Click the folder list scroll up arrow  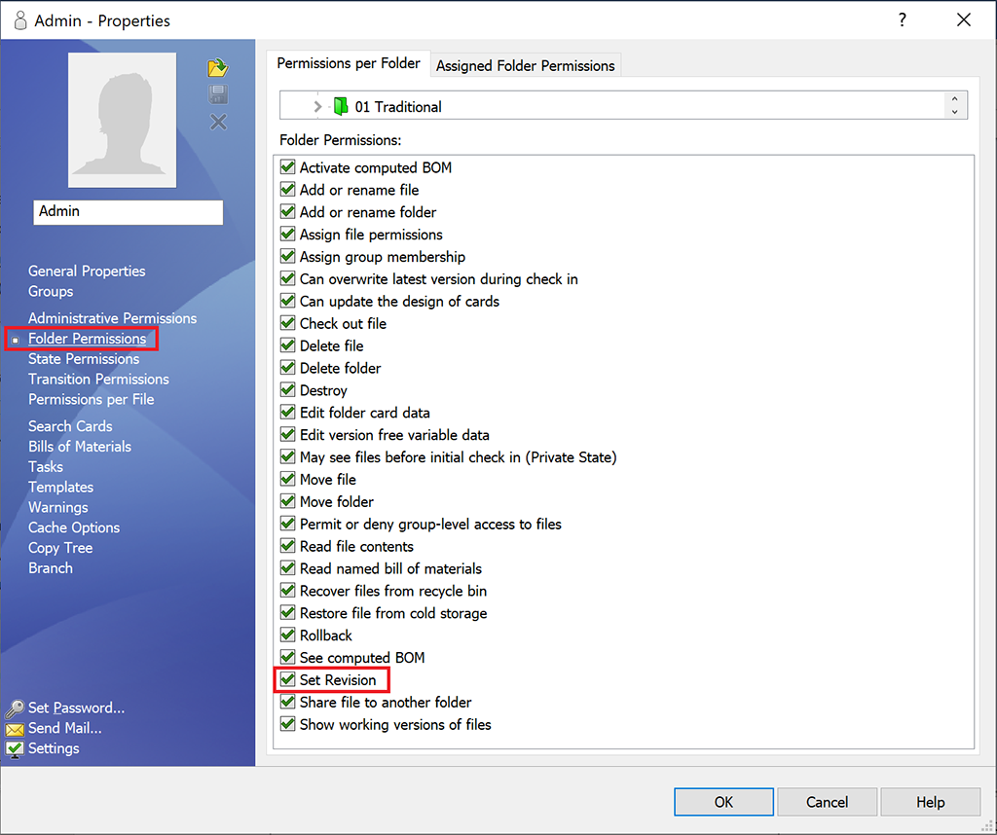(954, 99)
